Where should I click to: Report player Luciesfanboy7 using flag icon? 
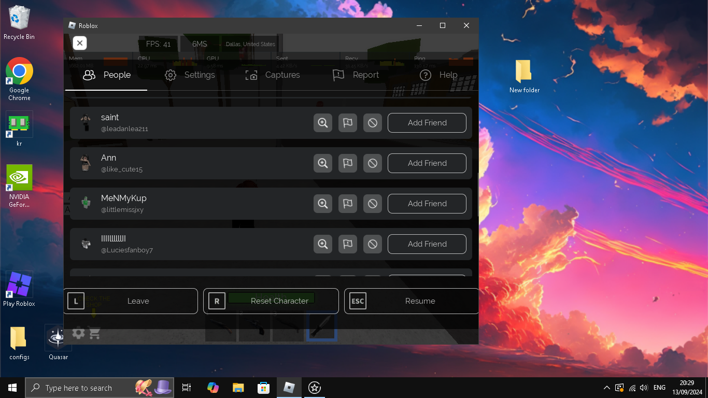point(348,244)
